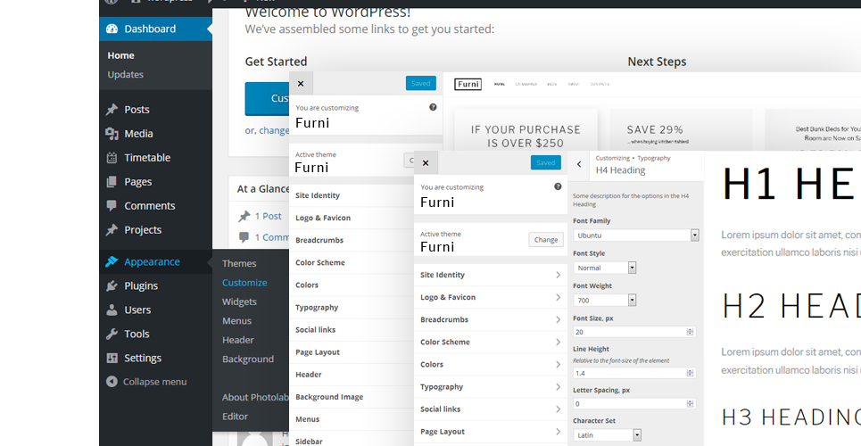Open the 1 Post link
The height and width of the screenshot is (446, 861).
(268, 217)
